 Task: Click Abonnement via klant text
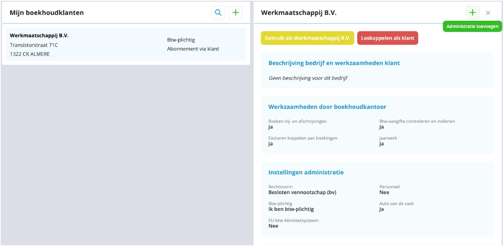pos(193,49)
